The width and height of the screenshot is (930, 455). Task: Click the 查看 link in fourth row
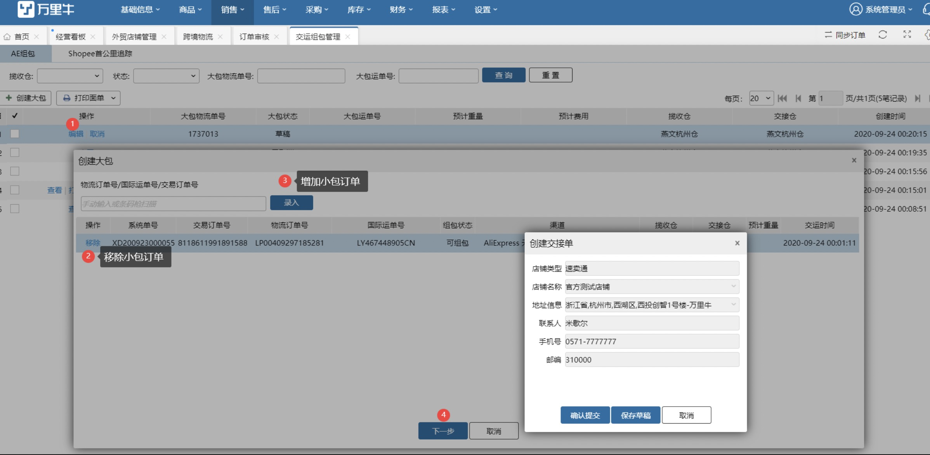pos(55,190)
